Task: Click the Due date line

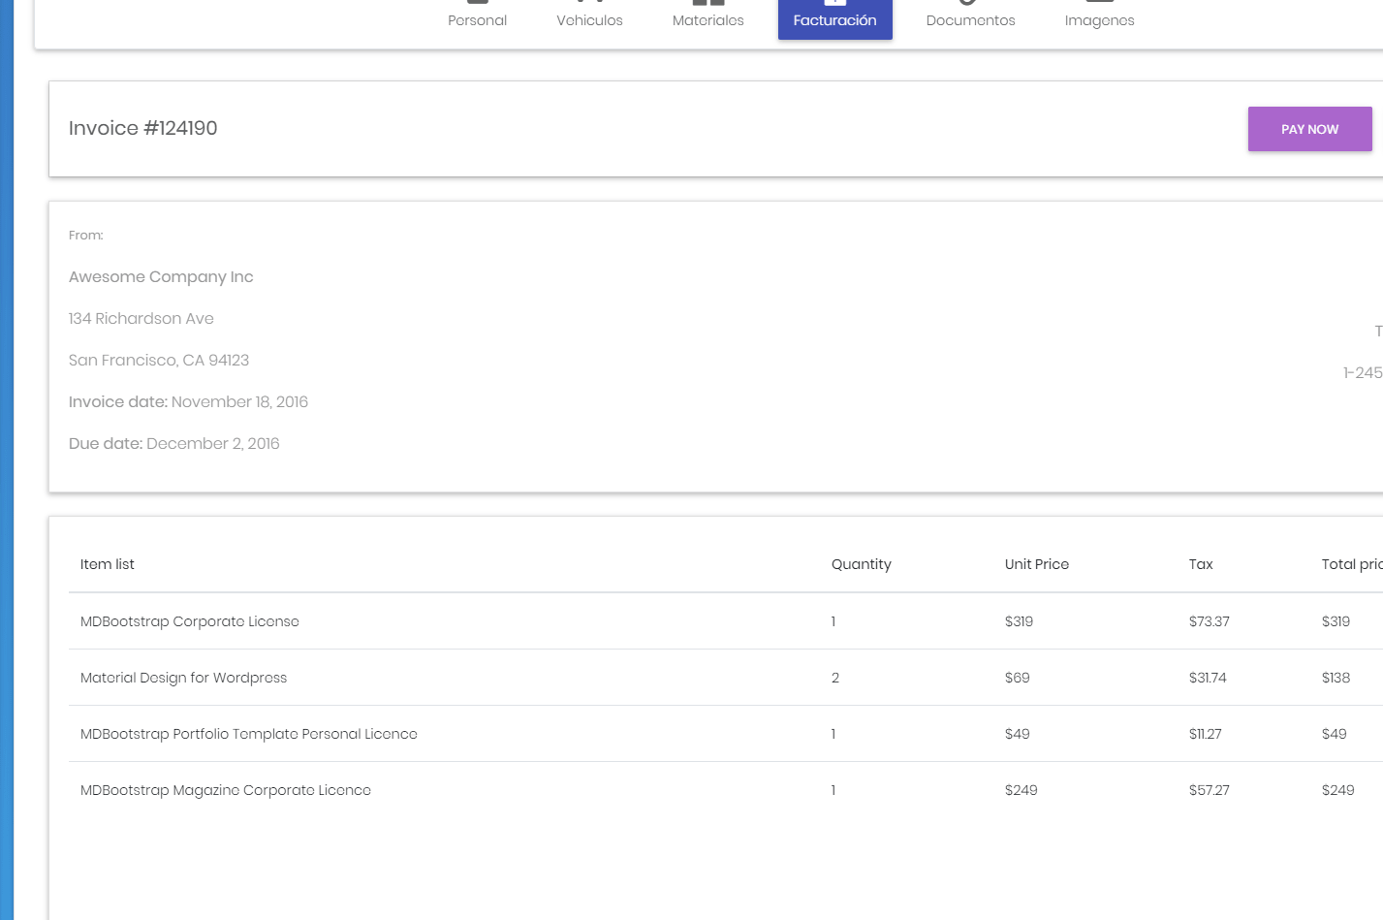Action: (174, 444)
